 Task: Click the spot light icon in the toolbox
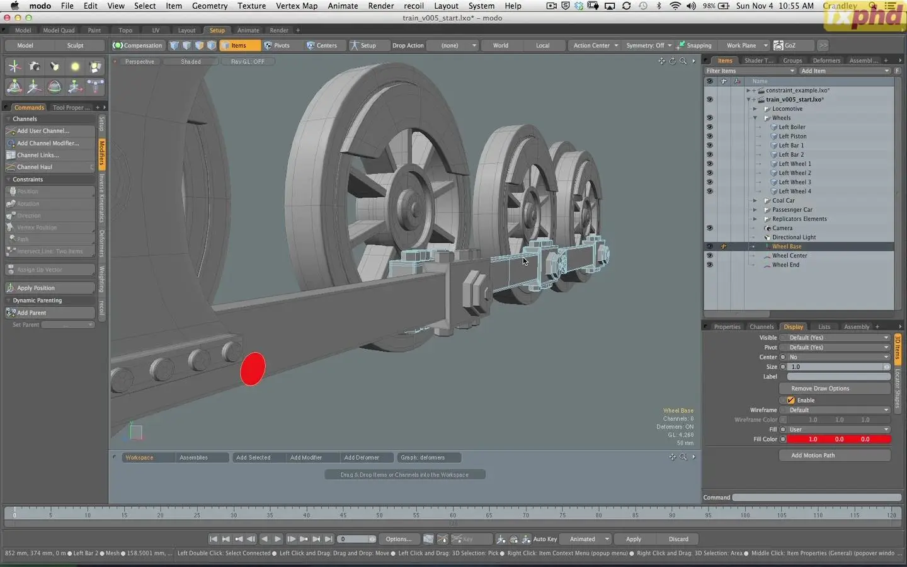pyautogui.click(x=54, y=66)
